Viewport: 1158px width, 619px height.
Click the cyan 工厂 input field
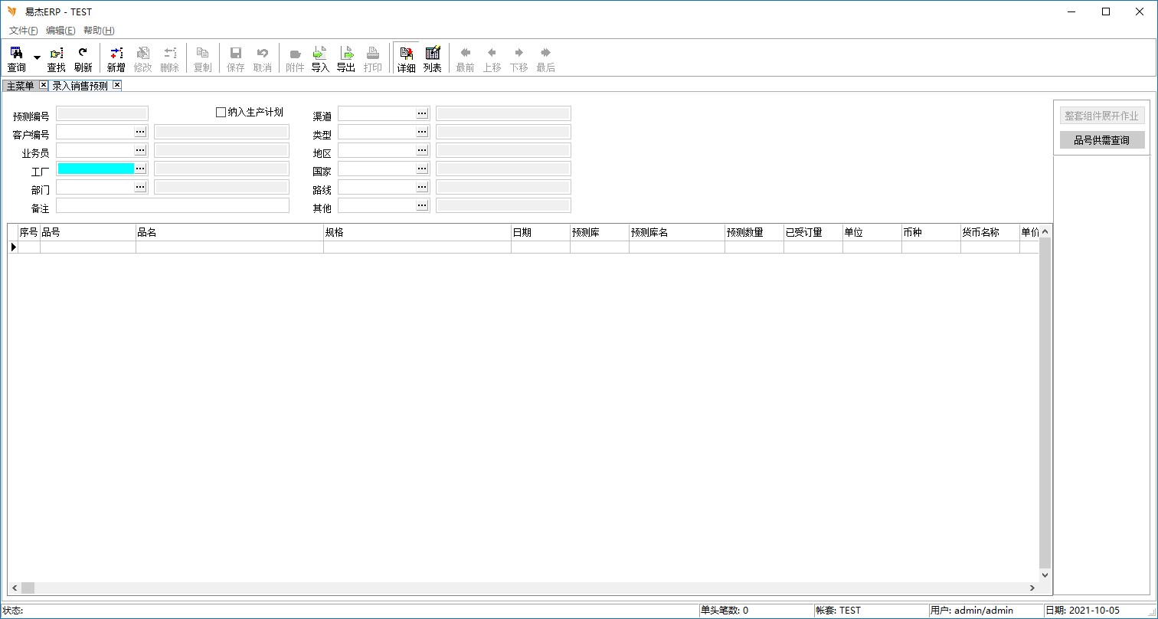pos(96,169)
